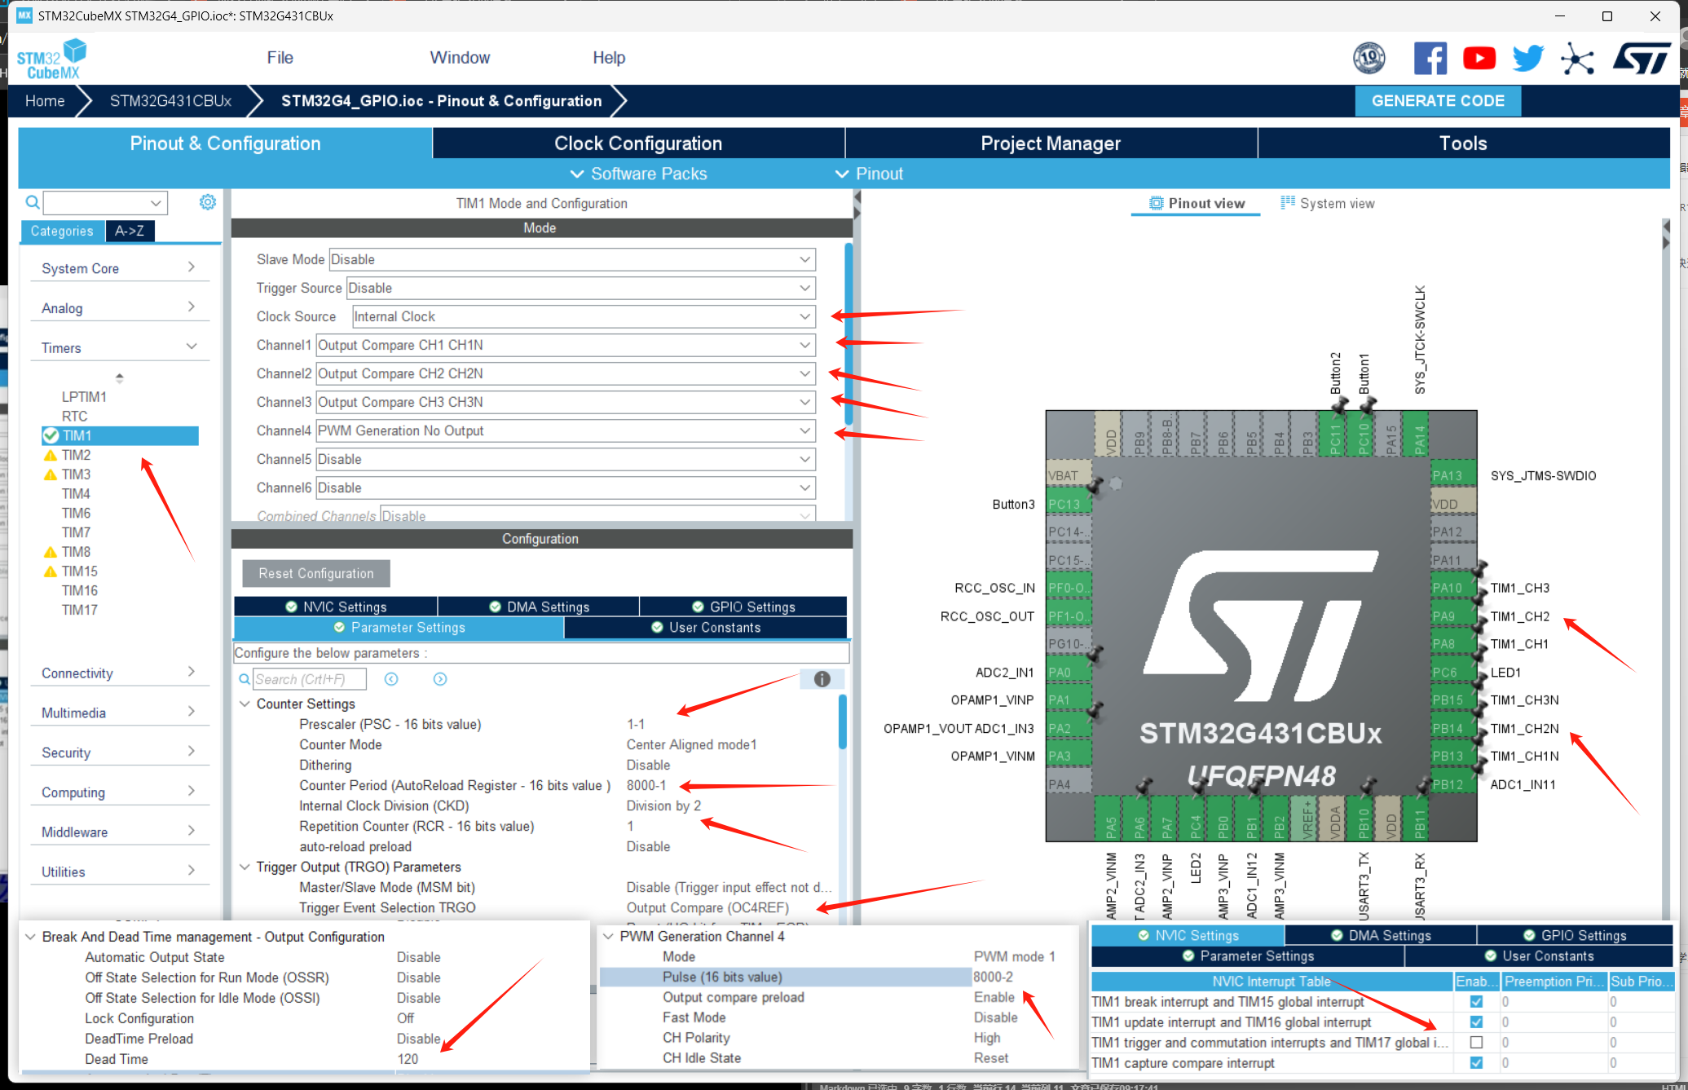This screenshot has width=1688, height=1090.
Task: Switch to Clock Configuration tab
Action: pyautogui.click(x=638, y=143)
